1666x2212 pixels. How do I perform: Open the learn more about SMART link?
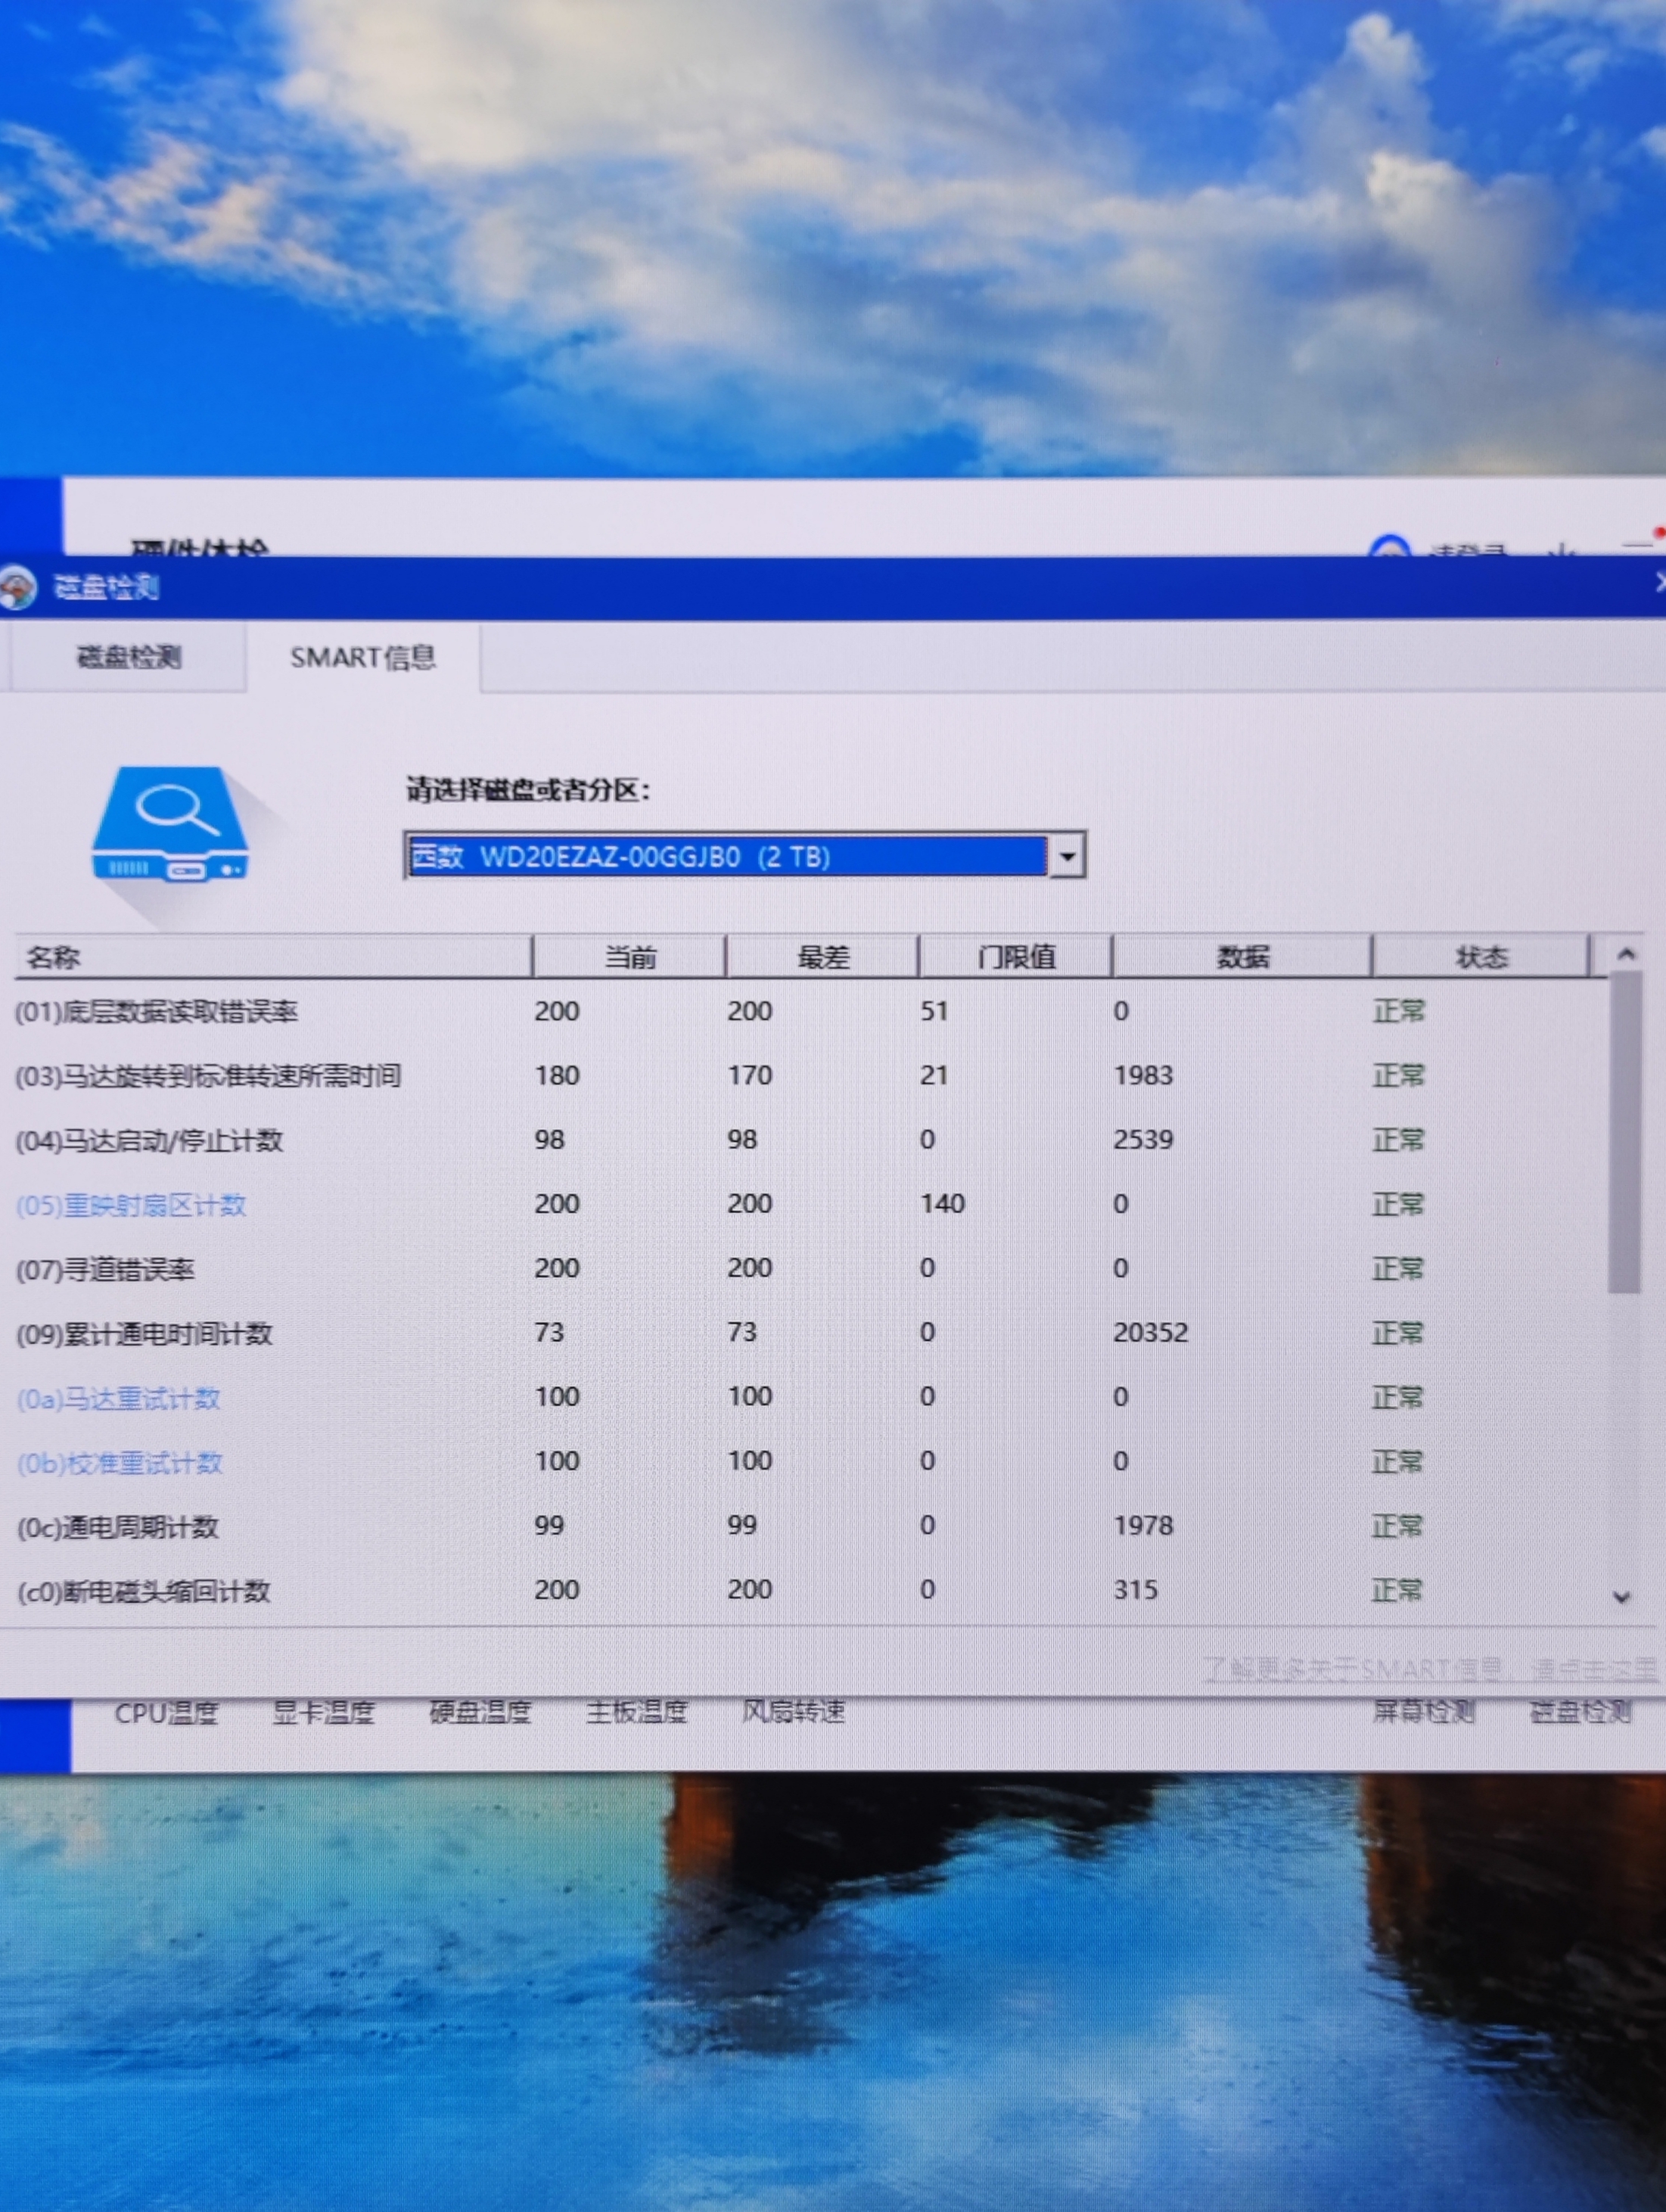pyautogui.click(x=1430, y=1669)
